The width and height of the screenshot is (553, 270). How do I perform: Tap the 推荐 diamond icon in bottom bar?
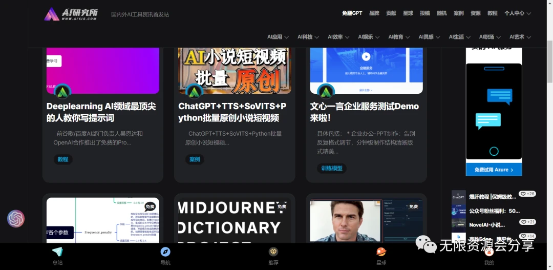pos(273,252)
